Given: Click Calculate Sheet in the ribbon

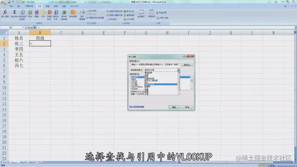Looking at the screenshot, I should pyautogui.click(x=162, y=18).
